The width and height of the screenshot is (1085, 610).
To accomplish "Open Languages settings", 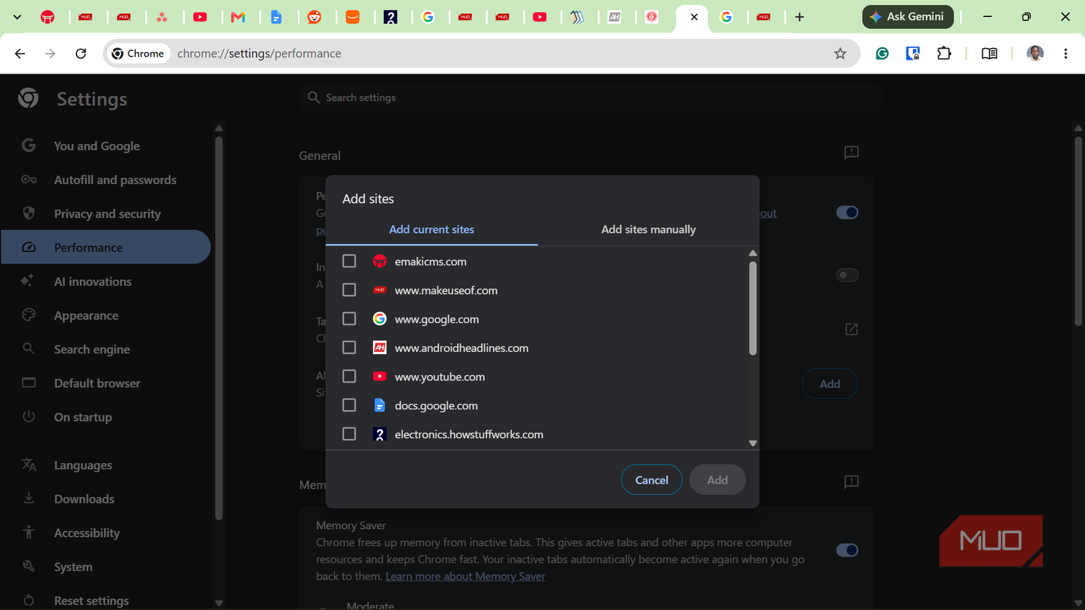I will (x=105, y=465).
